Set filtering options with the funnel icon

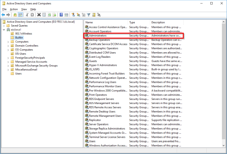[x=89, y=15]
